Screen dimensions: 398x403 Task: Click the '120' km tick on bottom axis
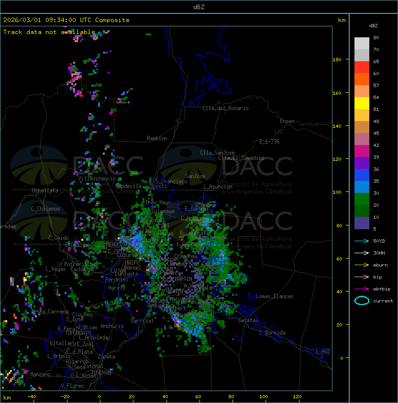(297, 397)
